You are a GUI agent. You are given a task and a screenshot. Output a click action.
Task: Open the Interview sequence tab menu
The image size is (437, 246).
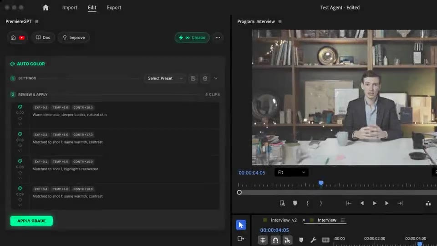point(342,220)
